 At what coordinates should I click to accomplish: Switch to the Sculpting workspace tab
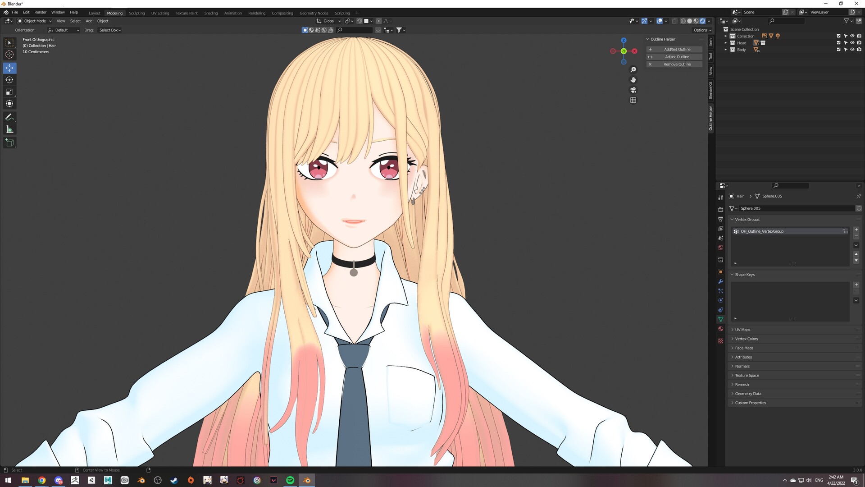tap(137, 13)
